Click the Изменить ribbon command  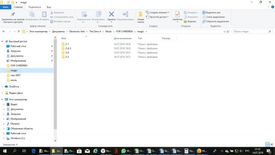191,17
